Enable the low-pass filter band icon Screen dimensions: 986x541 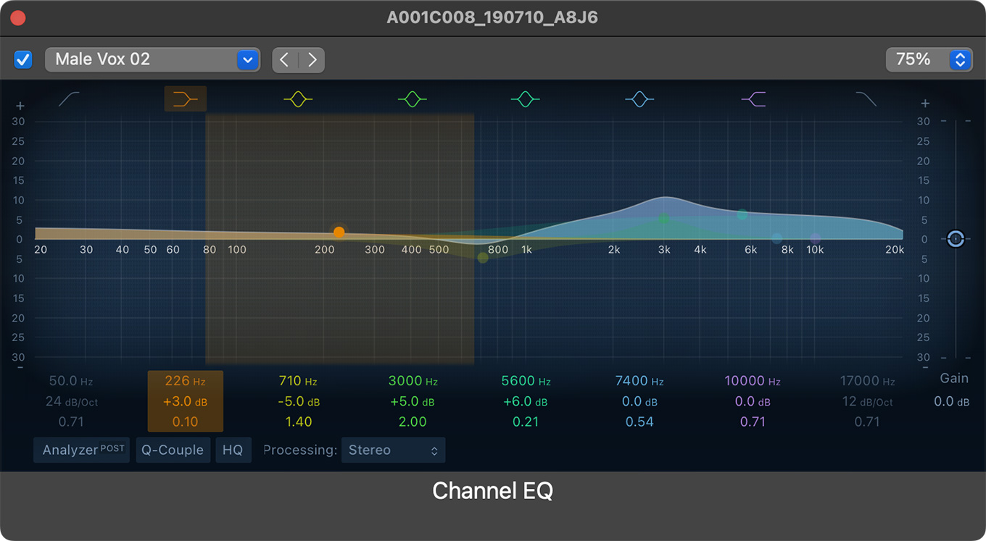866,99
